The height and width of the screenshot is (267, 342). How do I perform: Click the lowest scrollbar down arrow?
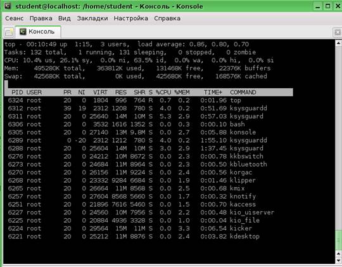(x=338, y=261)
